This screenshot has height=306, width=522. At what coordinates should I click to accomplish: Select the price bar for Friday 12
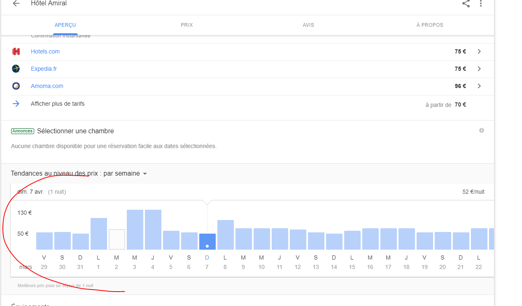(x=298, y=239)
